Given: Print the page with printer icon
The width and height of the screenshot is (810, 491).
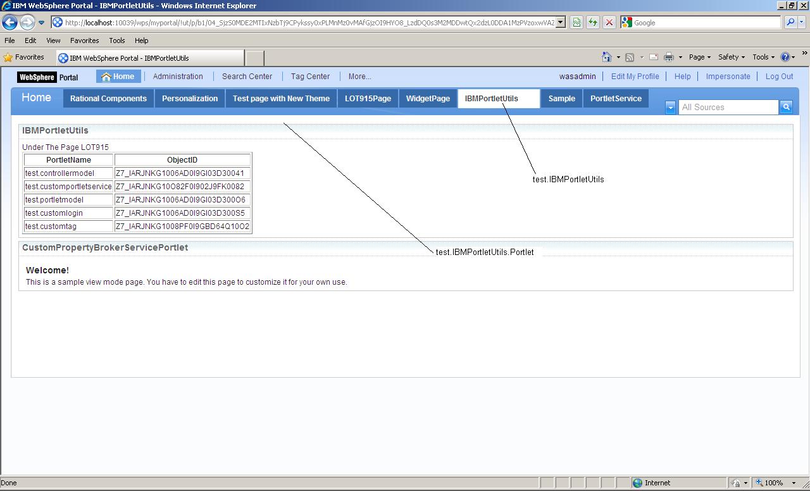Looking at the screenshot, I should (668, 57).
